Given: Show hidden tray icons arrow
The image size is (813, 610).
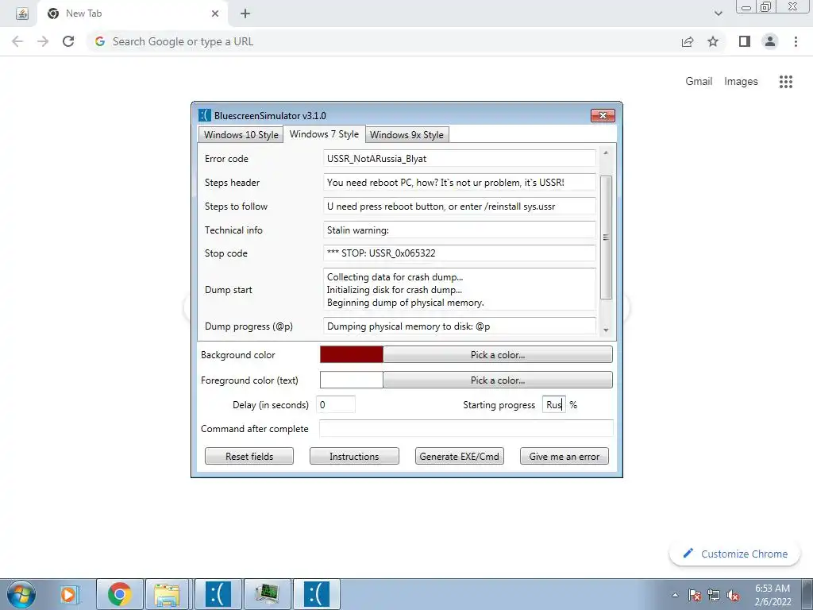Looking at the screenshot, I should pyautogui.click(x=675, y=595).
